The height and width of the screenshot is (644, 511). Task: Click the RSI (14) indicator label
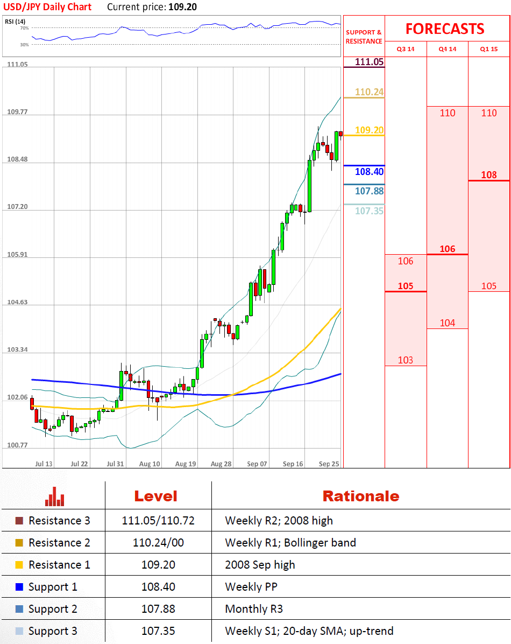[15, 22]
